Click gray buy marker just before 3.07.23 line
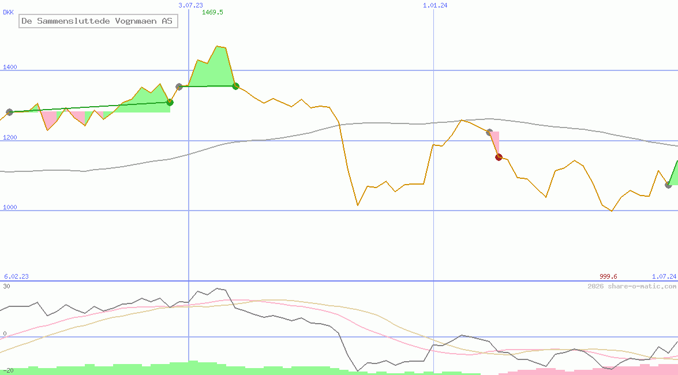 click(x=179, y=87)
